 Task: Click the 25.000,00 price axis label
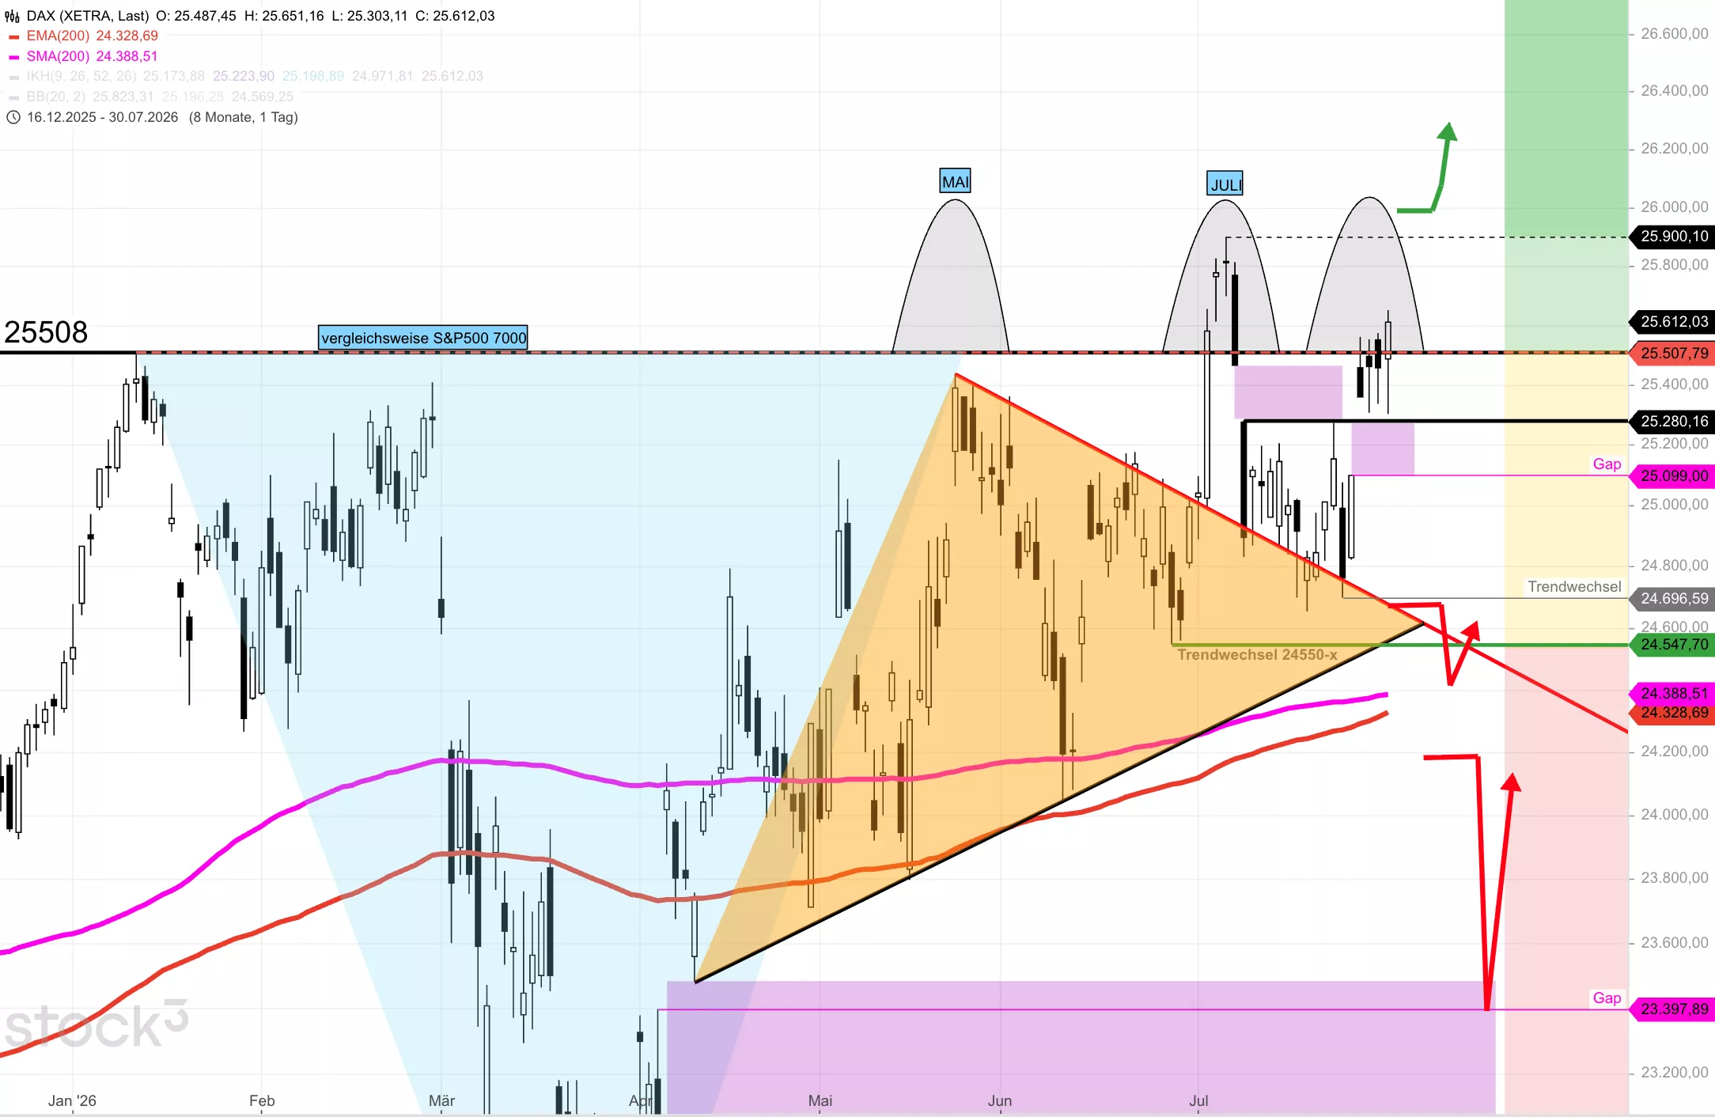coord(1675,504)
